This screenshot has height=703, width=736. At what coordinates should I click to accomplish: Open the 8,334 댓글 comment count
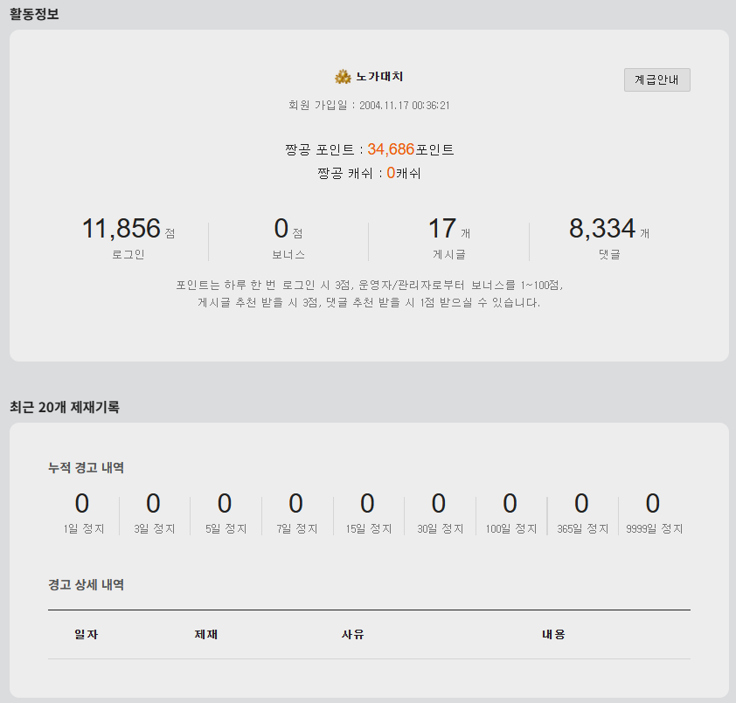[602, 229]
